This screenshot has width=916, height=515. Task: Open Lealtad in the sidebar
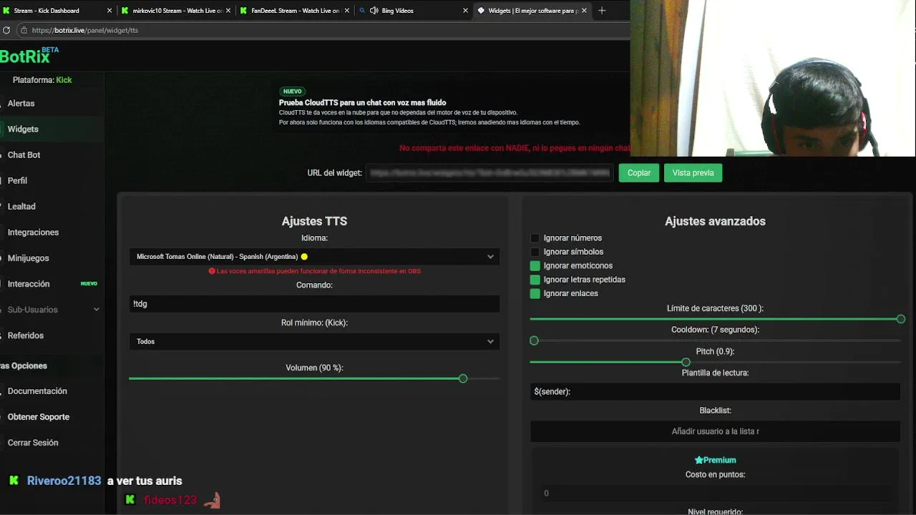(21, 207)
